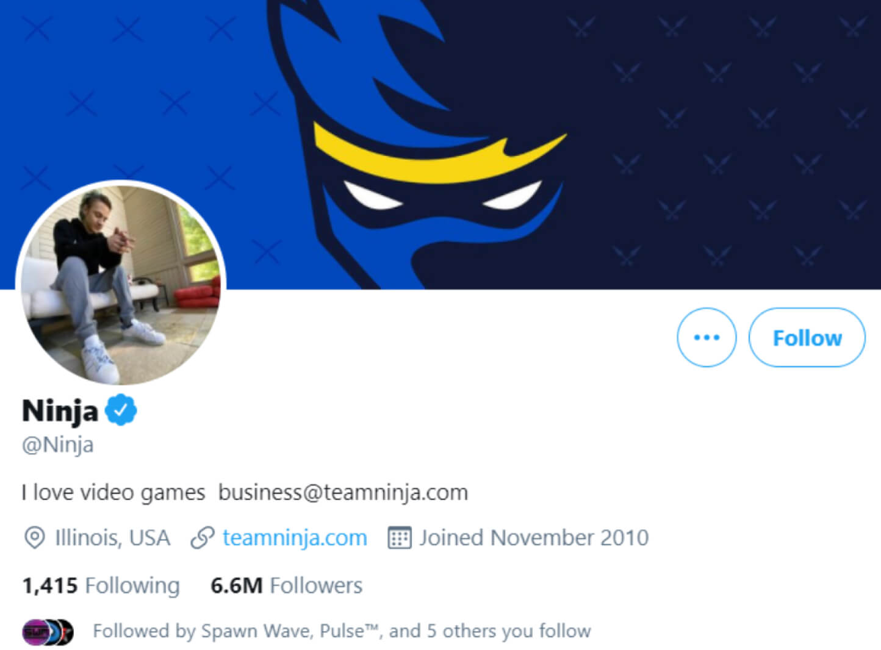
Task: Follow the Ninja account
Action: 807,337
